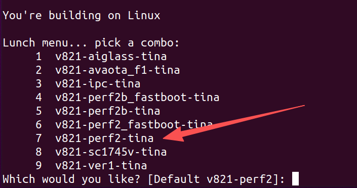357x188 pixels.
Task: Click the "You're building on Linux" line
Action: coord(82,16)
